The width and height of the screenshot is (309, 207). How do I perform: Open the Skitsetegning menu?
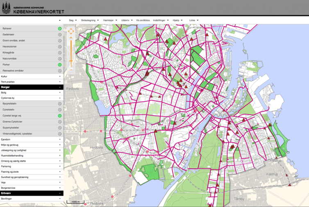tap(90, 20)
